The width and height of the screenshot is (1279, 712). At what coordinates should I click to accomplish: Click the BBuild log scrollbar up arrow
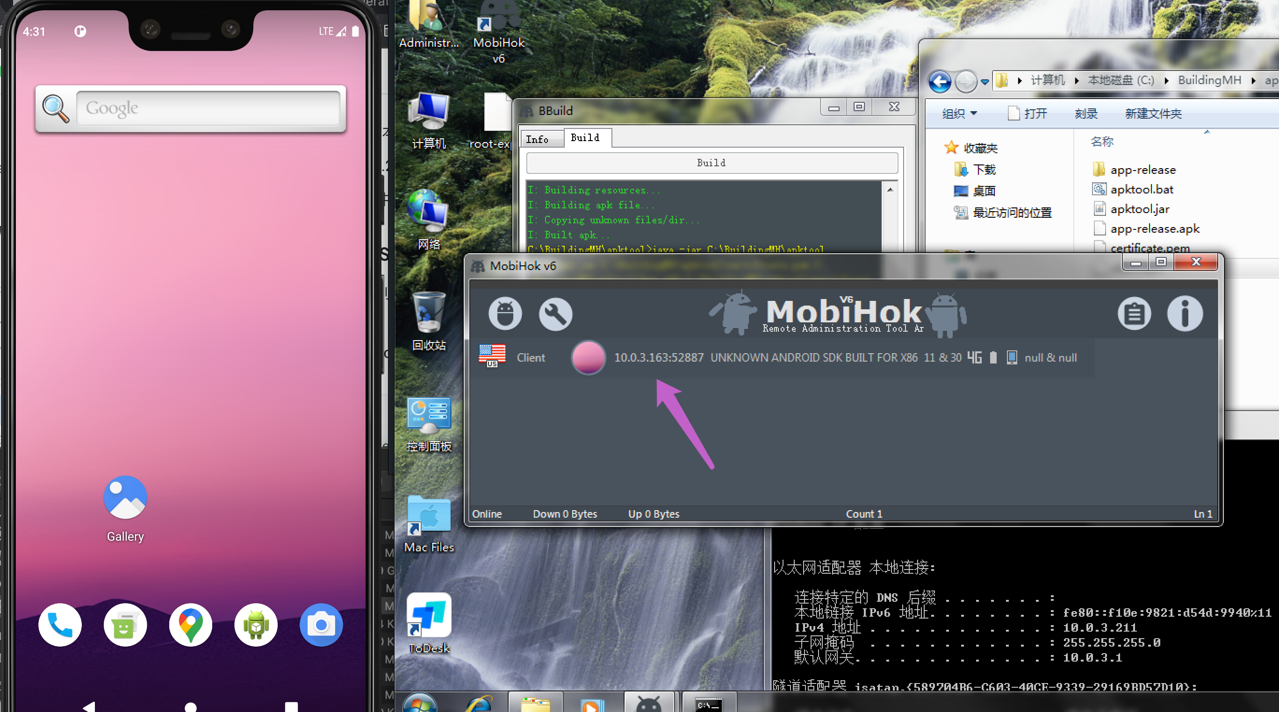[x=890, y=190]
